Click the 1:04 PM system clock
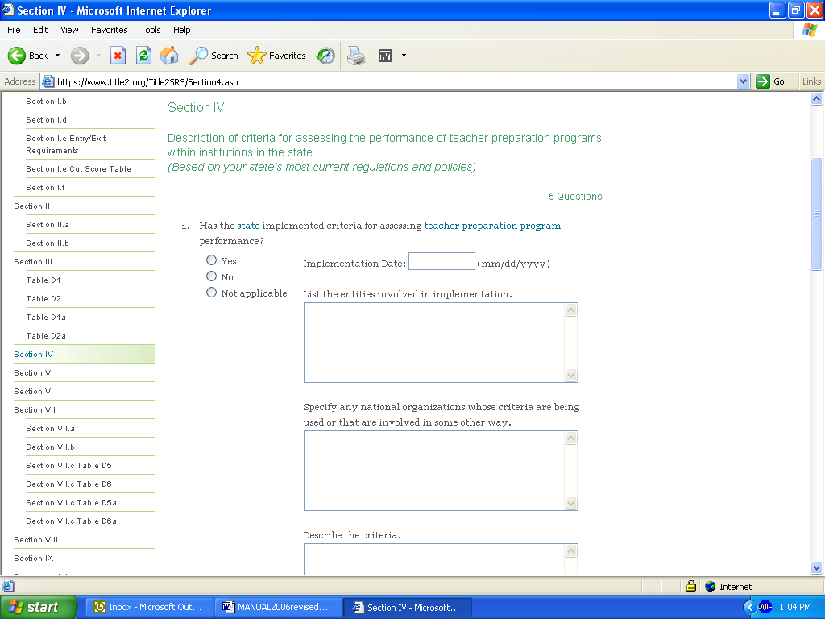 [795, 607]
